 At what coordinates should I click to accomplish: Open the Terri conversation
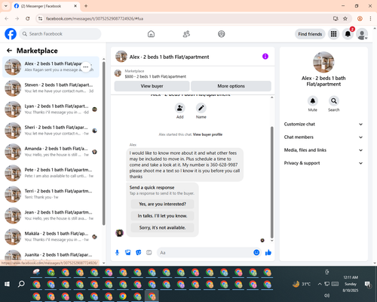pos(51,194)
